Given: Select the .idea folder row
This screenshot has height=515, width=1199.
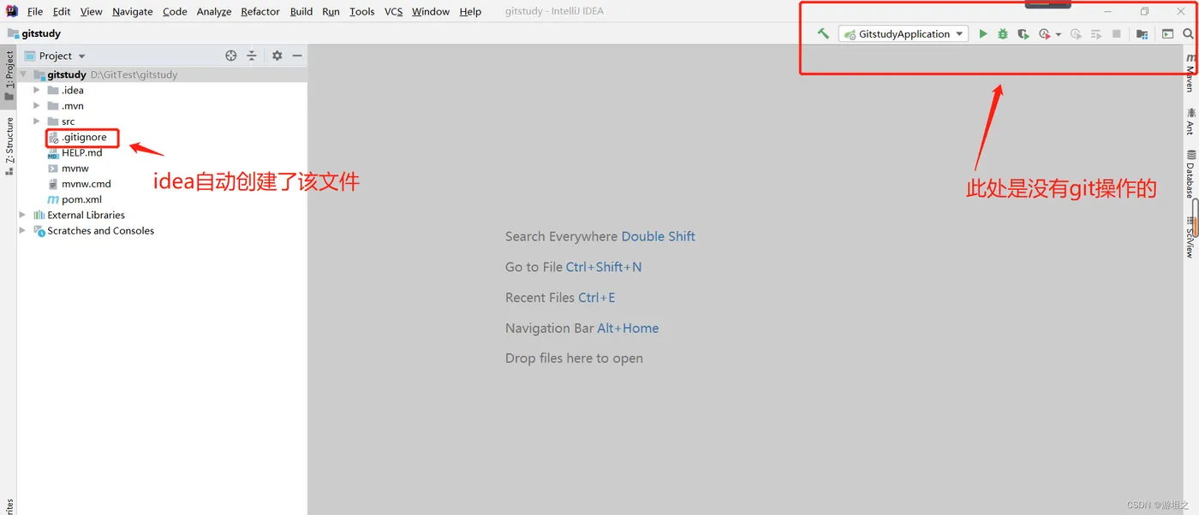Looking at the screenshot, I should coord(162,90).
